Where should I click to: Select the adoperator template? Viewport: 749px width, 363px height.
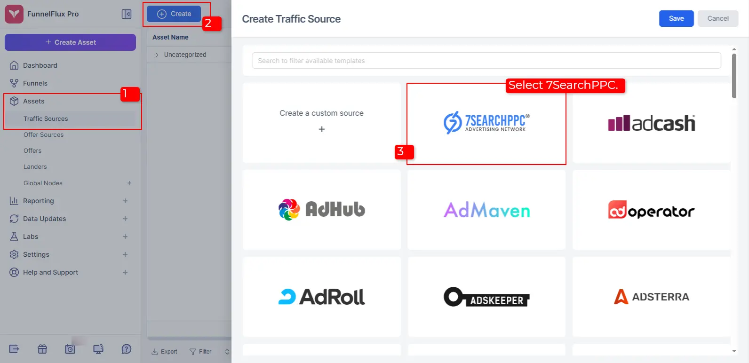[652, 210]
